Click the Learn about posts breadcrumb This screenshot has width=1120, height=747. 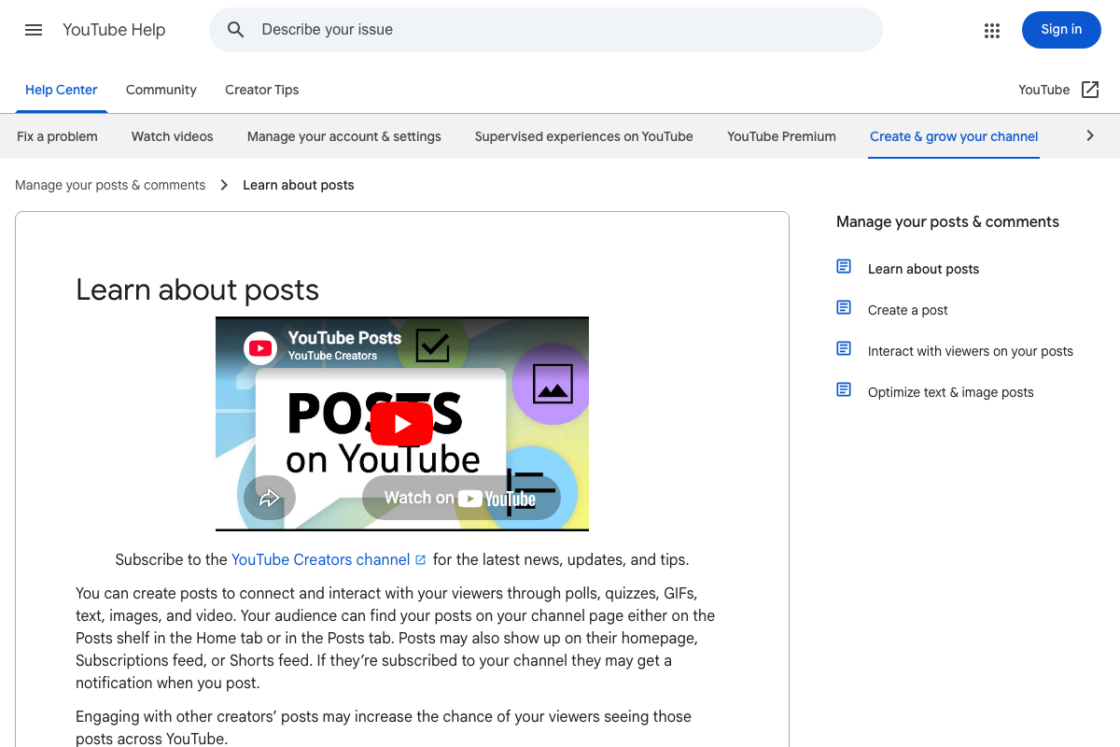(x=299, y=185)
